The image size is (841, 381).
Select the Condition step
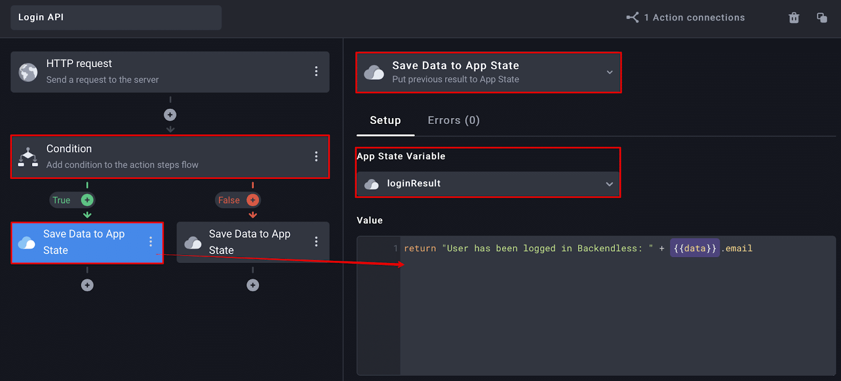(170, 157)
